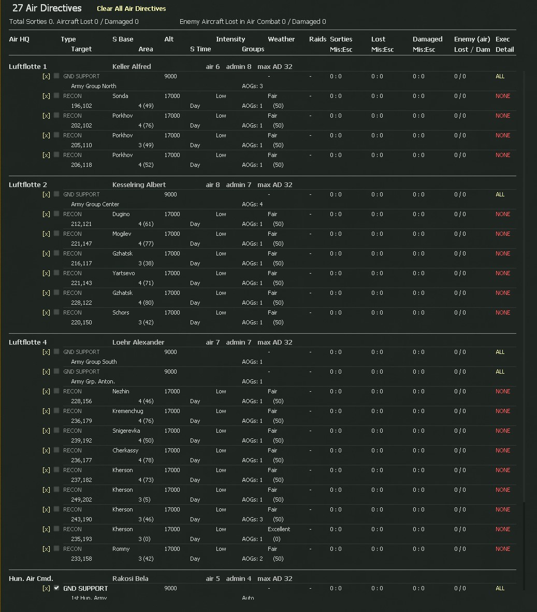Delete the Dugino RECON directive
Viewport: 537px width, 612px height.
coord(46,214)
